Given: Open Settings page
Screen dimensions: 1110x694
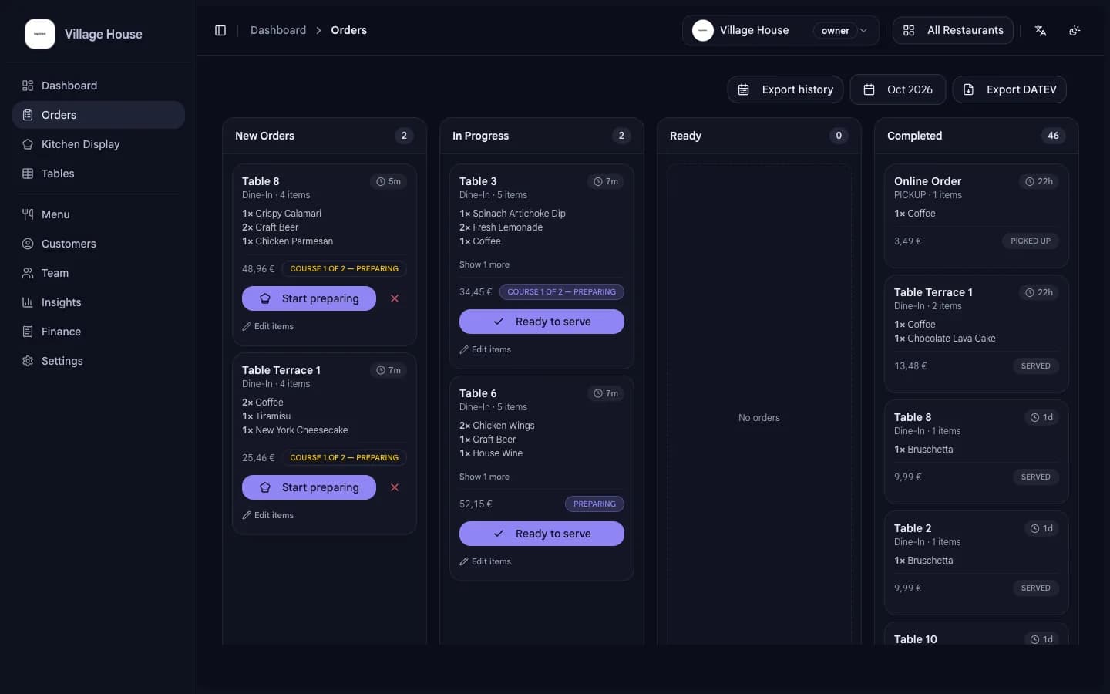Looking at the screenshot, I should (x=99, y=361).
